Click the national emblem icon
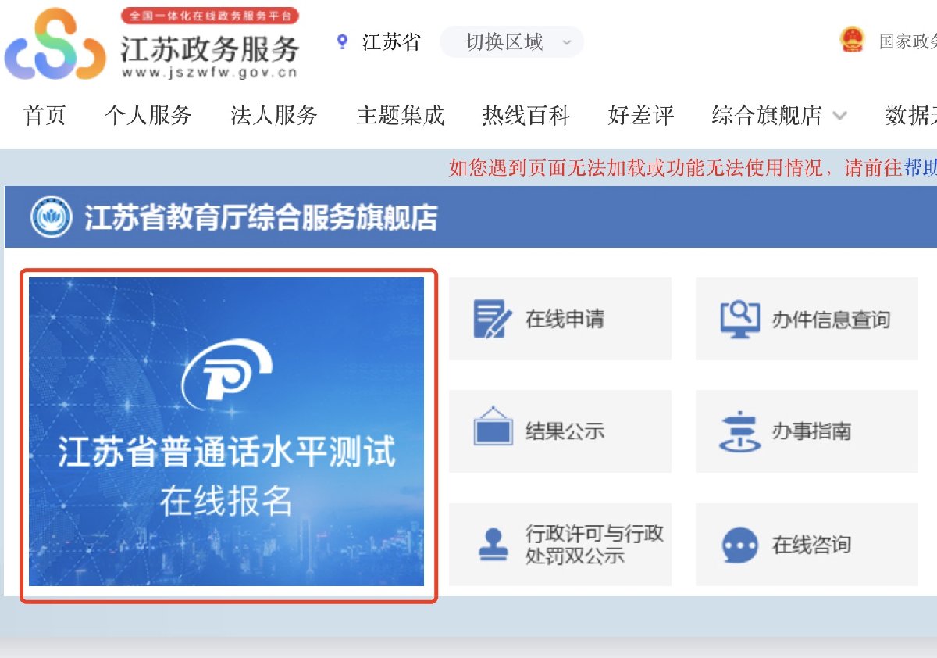This screenshot has width=937, height=658. [x=853, y=40]
